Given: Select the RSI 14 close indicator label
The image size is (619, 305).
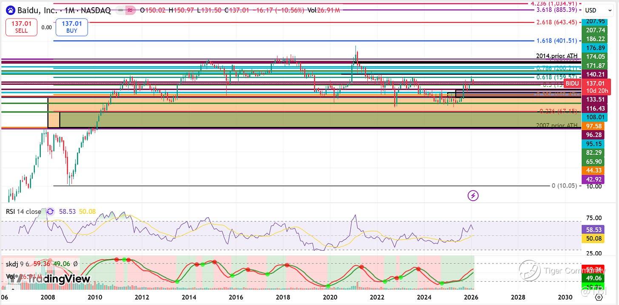Looking at the screenshot, I should pos(23,211).
